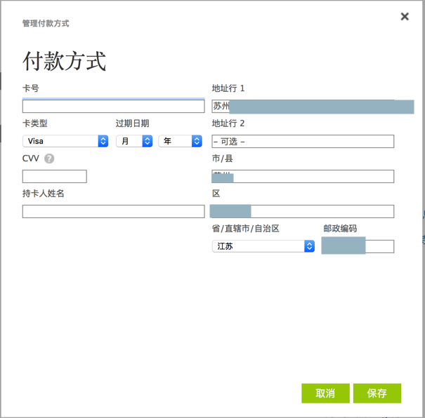This screenshot has height=418, width=425.
Task: Focus the 卡号 card number field
Action: (x=113, y=106)
